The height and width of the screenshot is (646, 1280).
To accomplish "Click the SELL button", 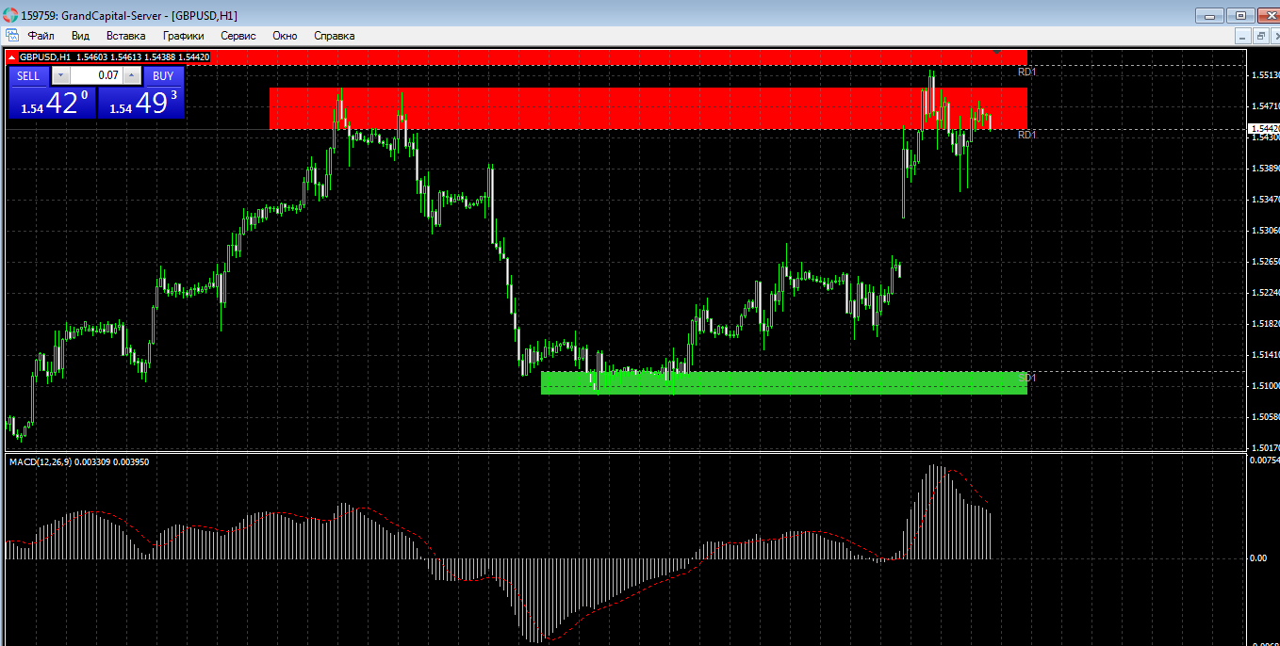I will point(28,76).
